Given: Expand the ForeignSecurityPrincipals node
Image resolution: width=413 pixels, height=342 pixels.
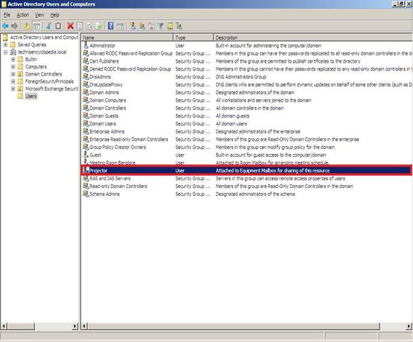Looking at the screenshot, I should 13,81.
